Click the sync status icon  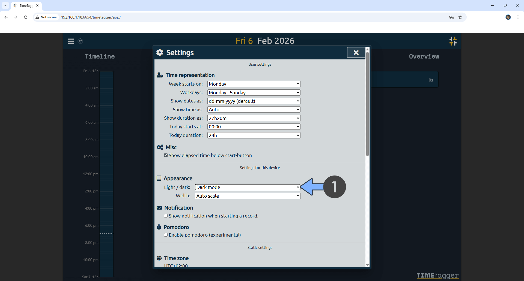80,41
